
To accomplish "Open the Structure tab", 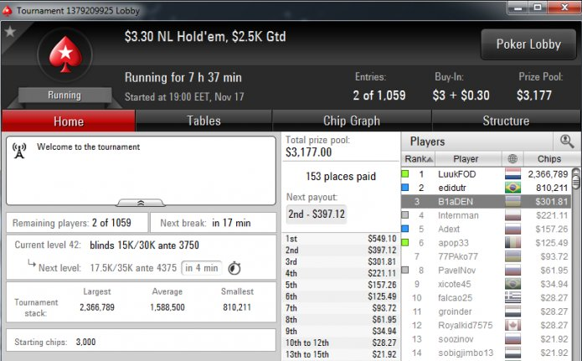I will pyautogui.click(x=506, y=121).
